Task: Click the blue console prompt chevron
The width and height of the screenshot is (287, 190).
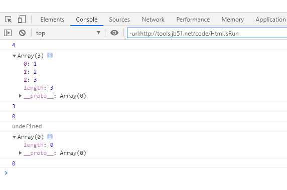Action: (x=6, y=173)
